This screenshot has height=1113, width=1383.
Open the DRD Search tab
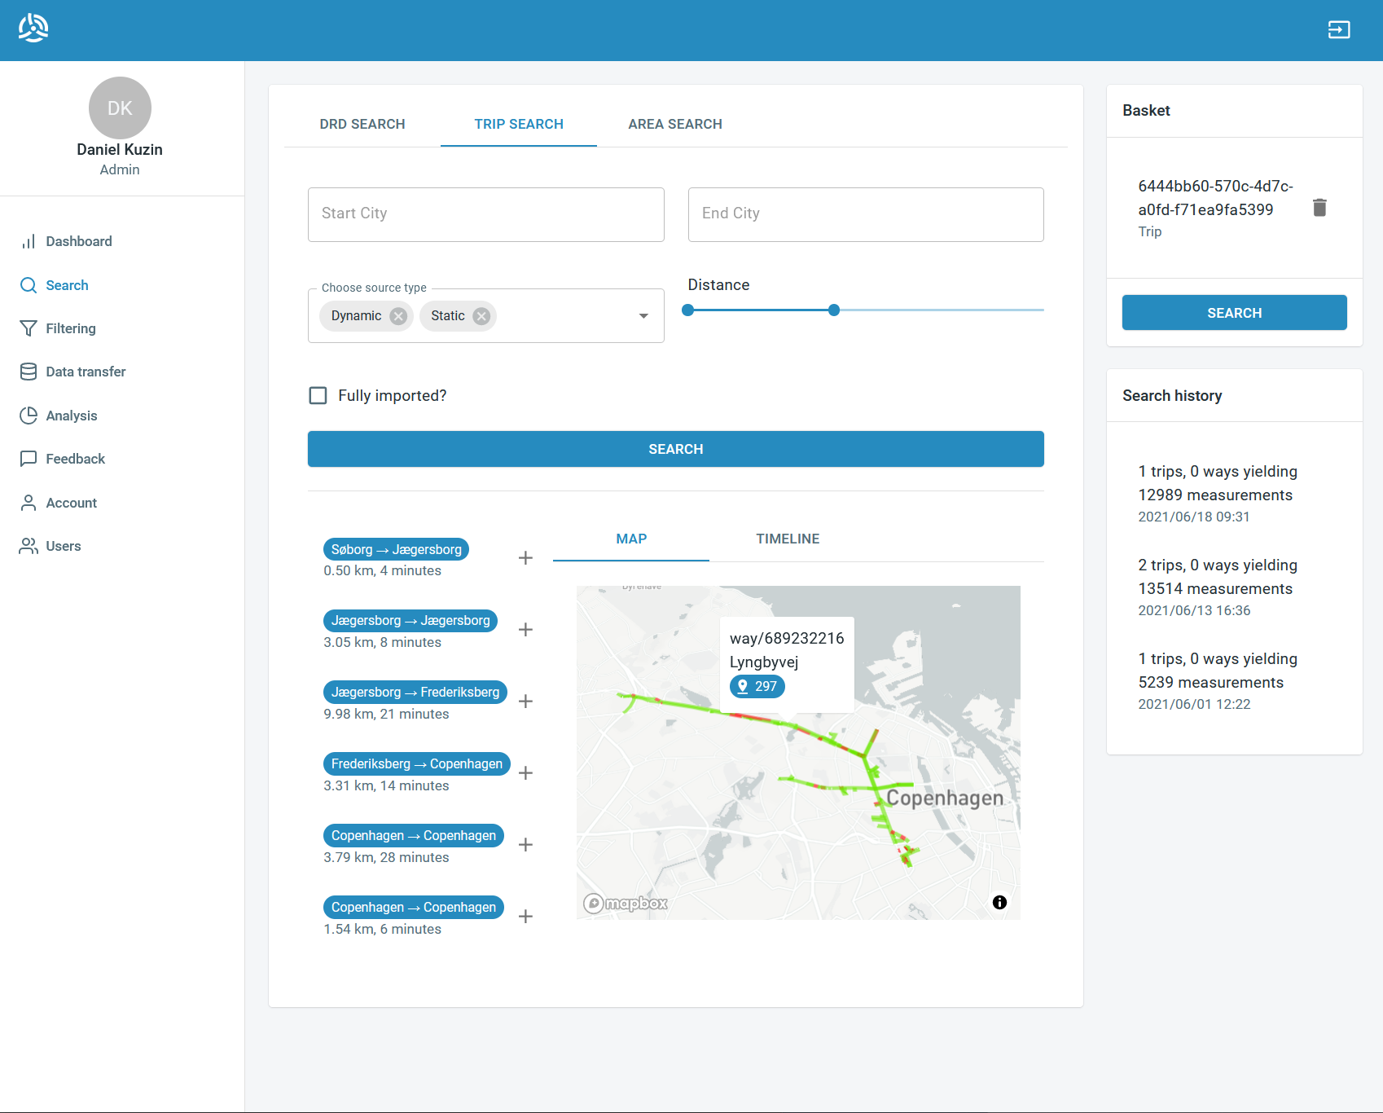[362, 124]
